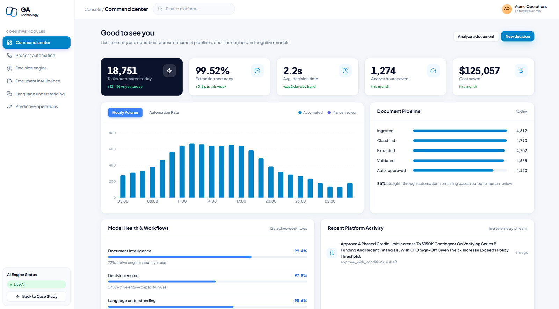Screen dimensions: 559x309
Task: Click the 18,751 Tasks automated card
Action: coord(141,77)
